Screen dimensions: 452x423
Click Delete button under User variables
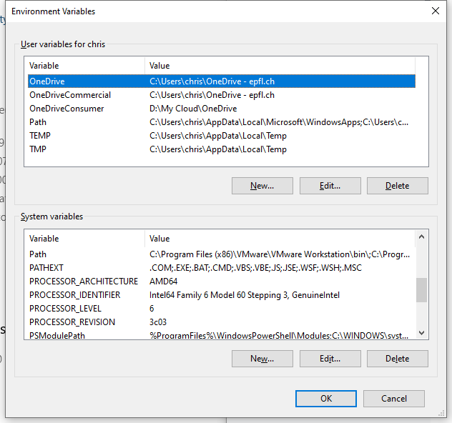397,186
